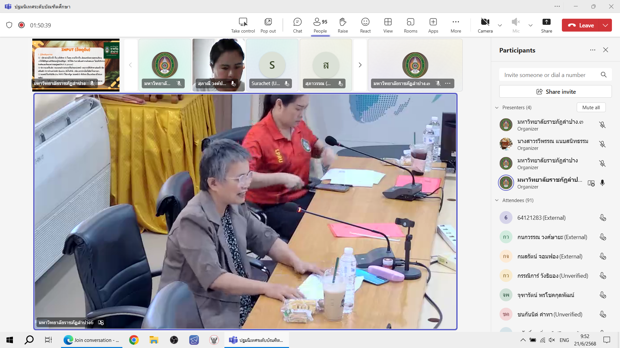Open the Take control option
This screenshot has width=620, height=348.
point(243,25)
